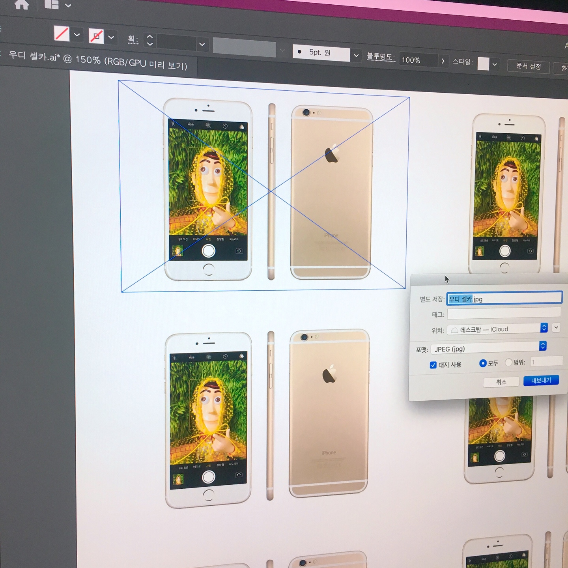This screenshot has height=568, width=568.
Task: Open the Arrange Documents layout icon
Action: [52, 4]
